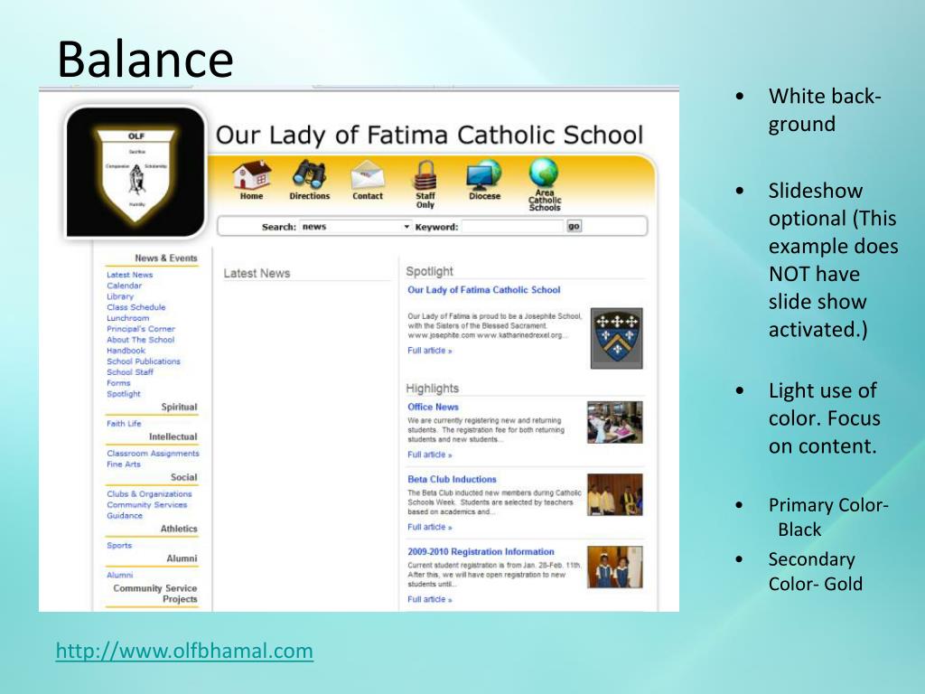Open the Alumni sidebar link
Viewport: 925px width, 694px height.
pyautogui.click(x=120, y=575)
